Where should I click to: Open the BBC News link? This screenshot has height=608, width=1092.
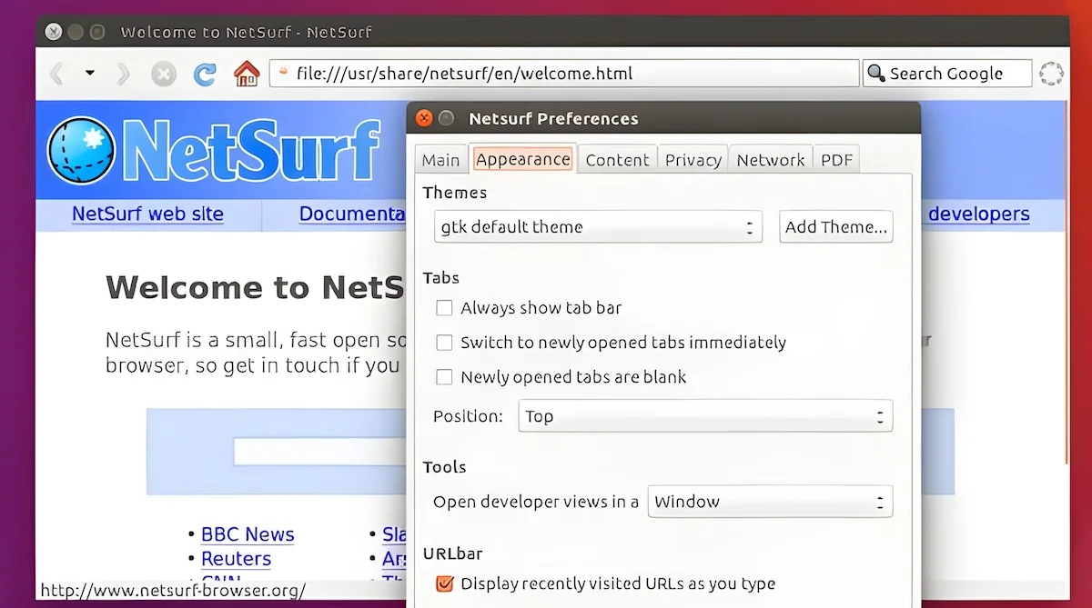[x=248, y=534]
